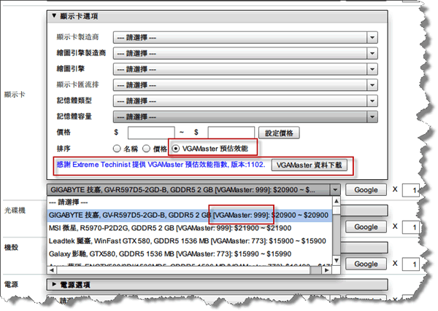Click the list scroll down arrow

337,261
